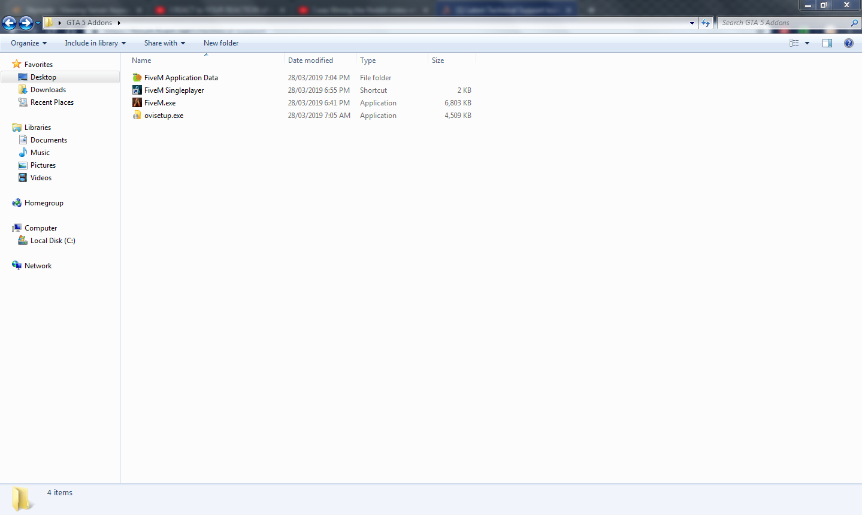Select the FiveM Singleplayer shortcut icon

[137, 90]
